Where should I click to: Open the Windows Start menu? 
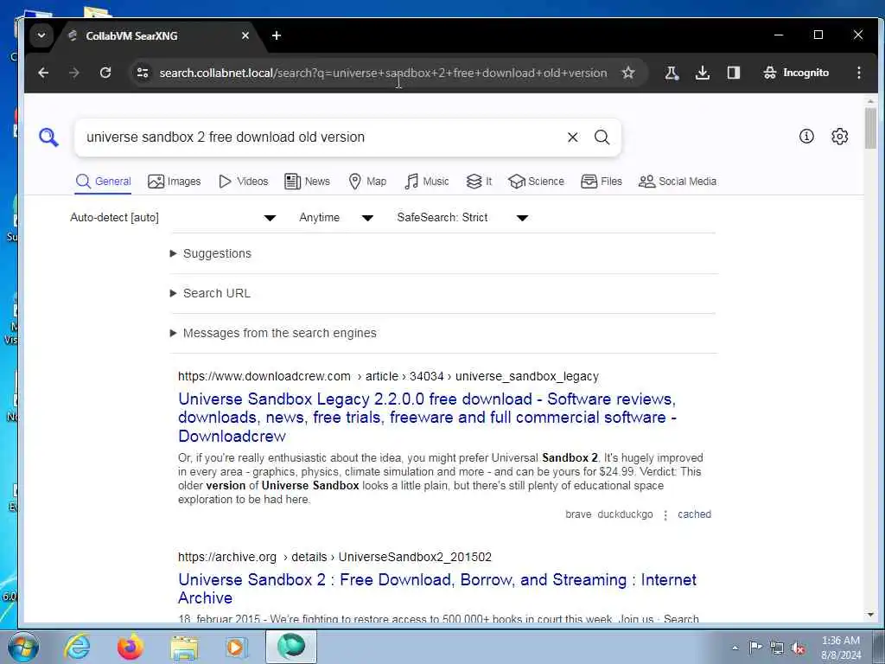pos(23,647)
